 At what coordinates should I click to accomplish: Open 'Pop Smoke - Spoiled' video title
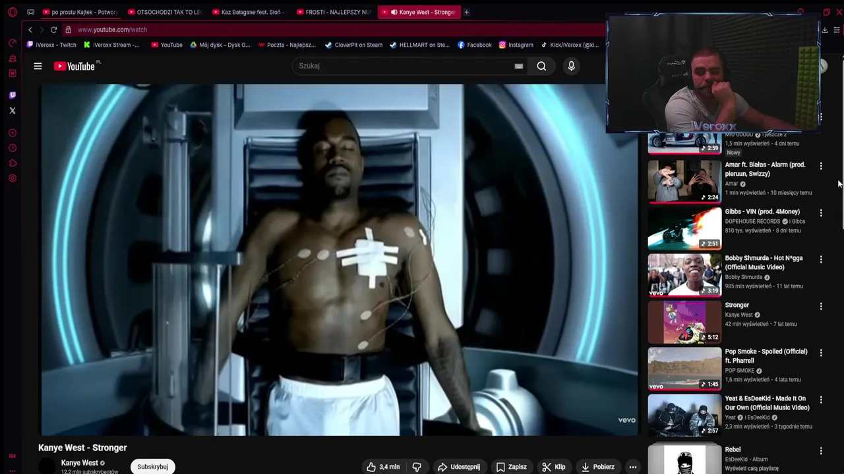(766, 356)
